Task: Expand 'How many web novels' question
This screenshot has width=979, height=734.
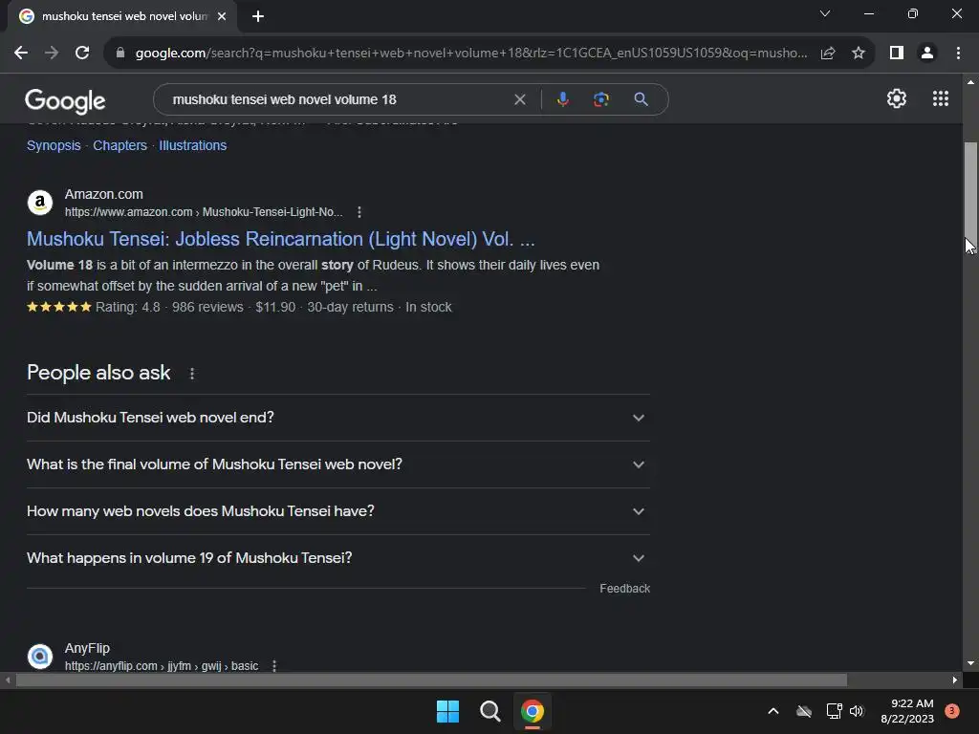Action: click(x=338, y=511)
